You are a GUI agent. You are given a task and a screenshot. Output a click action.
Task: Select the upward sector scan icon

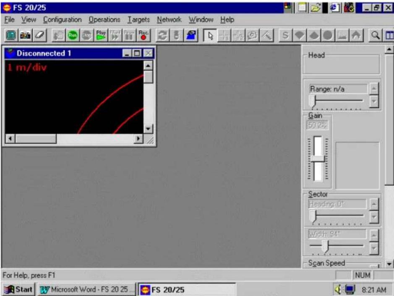point(313,35)
